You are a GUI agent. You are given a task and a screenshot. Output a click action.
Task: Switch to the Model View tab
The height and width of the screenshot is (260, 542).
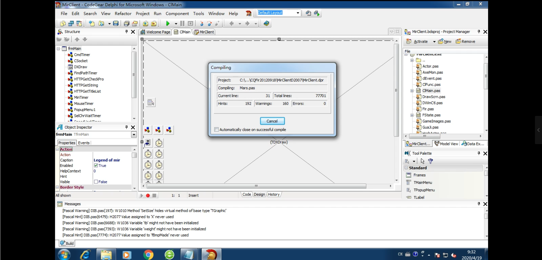click(446, 144)
